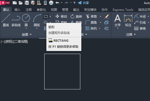This screenshot has height=101, width=150.
Task: Select the 修剪 trim tool
Action: click(x=91, y=16)
